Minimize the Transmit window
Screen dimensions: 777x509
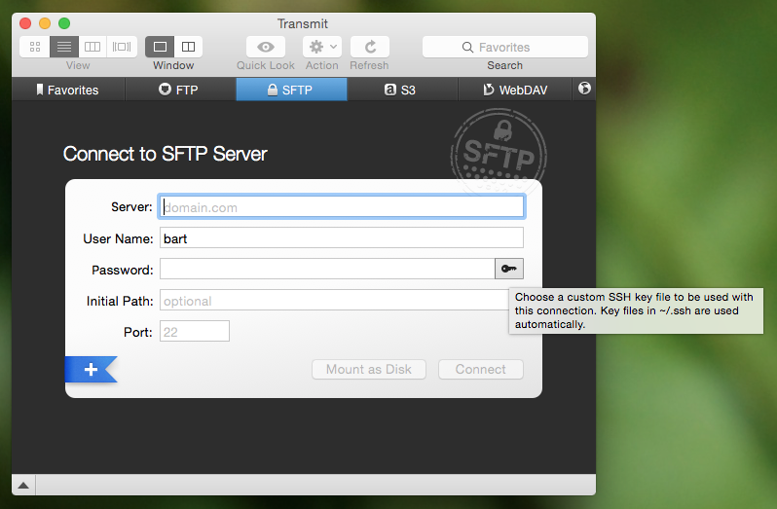click(45, 23)
